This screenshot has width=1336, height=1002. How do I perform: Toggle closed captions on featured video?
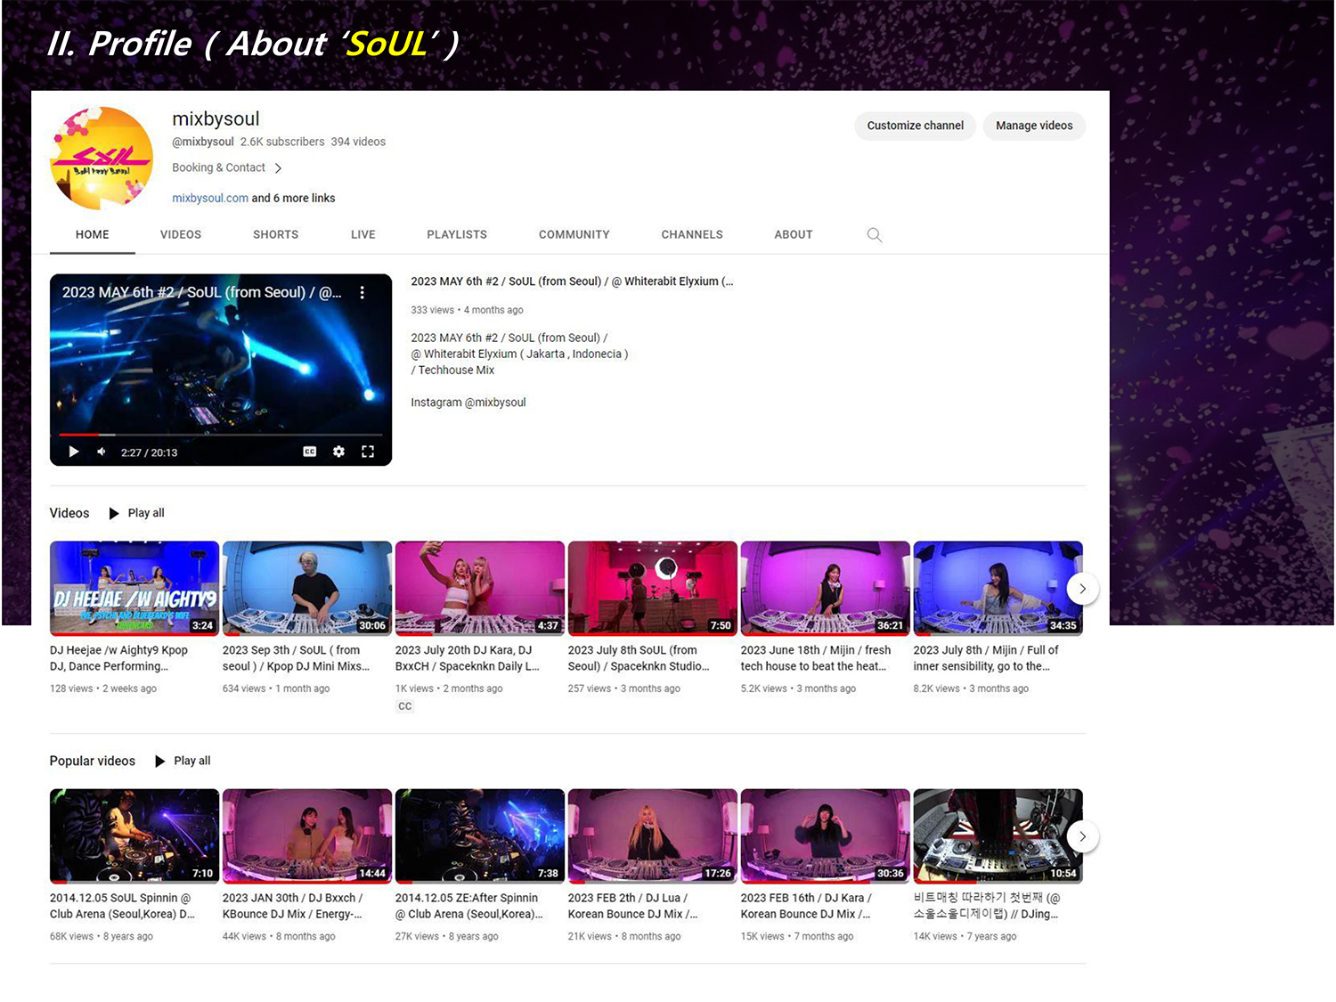tap(310, 452)
